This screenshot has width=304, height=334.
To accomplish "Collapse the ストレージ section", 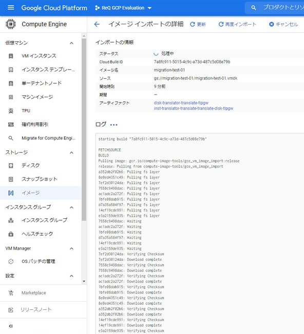I will [x=72, y=152].
